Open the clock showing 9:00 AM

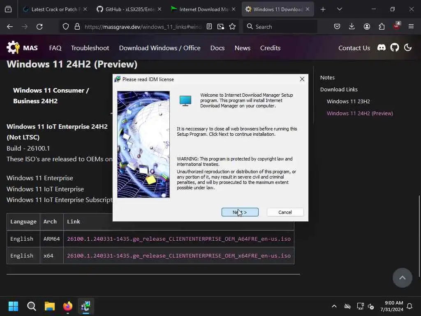click(x=392, y=306)
